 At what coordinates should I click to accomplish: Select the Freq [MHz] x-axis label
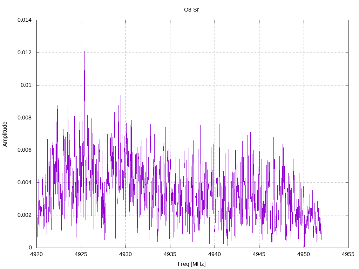192,264
